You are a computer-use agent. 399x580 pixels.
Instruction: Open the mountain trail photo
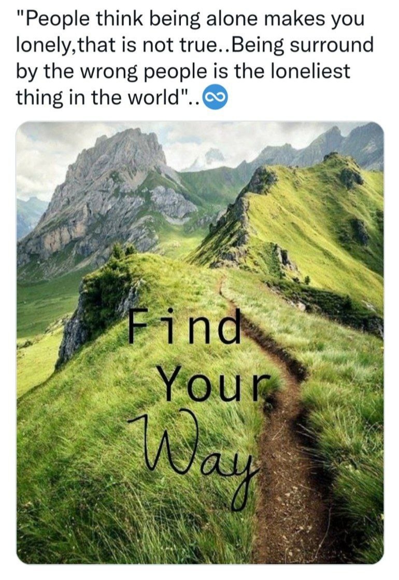tap(199, 343)
